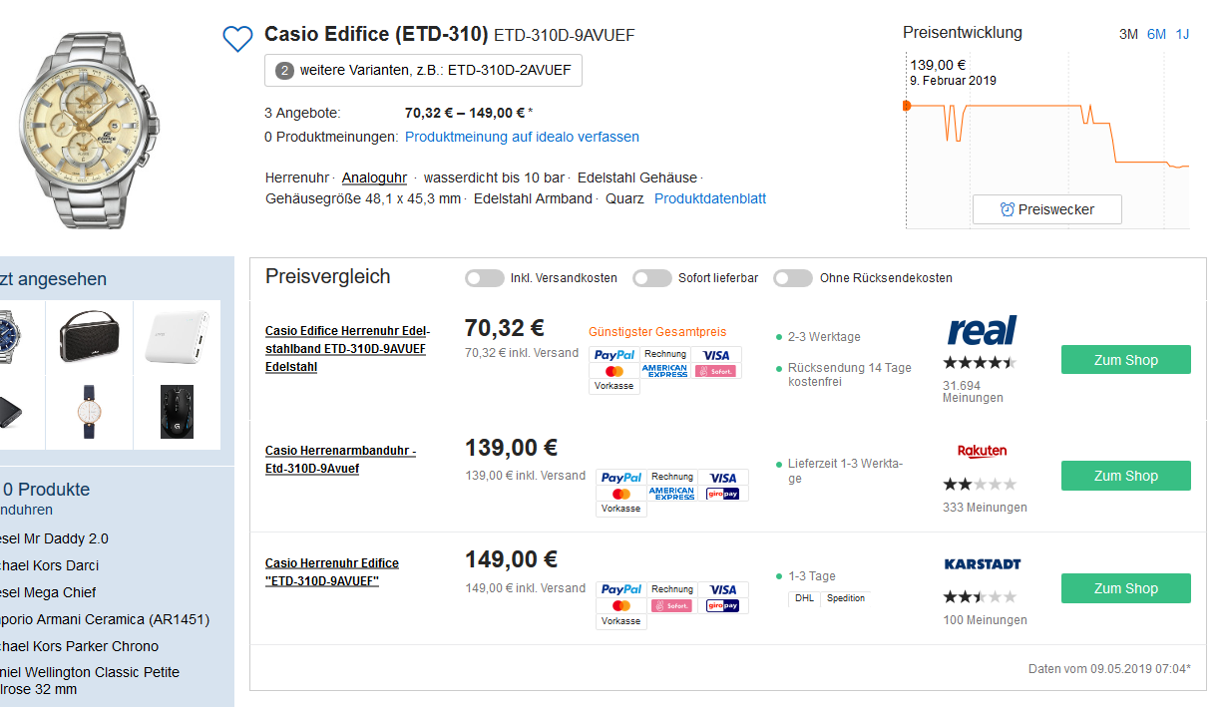Open the Preiswecker price alarm
Viewport: 1222px width, 707px height.
tap(1046, 209)
